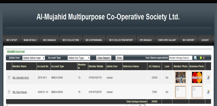Click total savings amount 20000
Image resolution: width=217 pixels, height=106 pixels.
[x=154, y=102]
